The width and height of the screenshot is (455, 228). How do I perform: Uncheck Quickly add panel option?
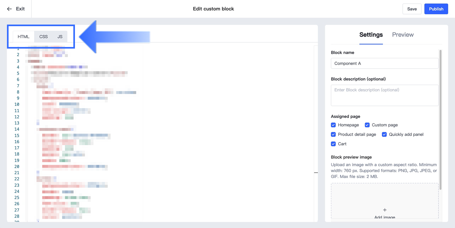384,134
